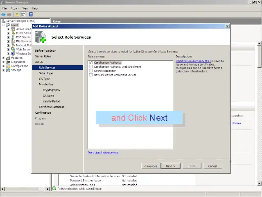Viewport: 262px width, 197px height.
Task: Click the Server Manager (TEST) root icon
Action: point(3,21)
